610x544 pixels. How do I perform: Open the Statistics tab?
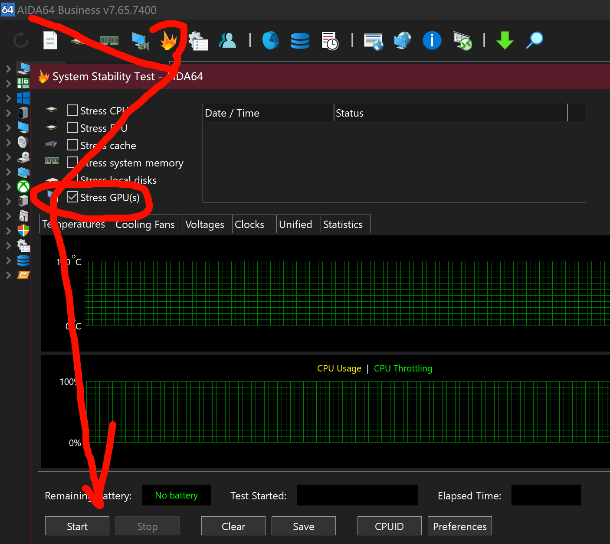click(343, 225)
